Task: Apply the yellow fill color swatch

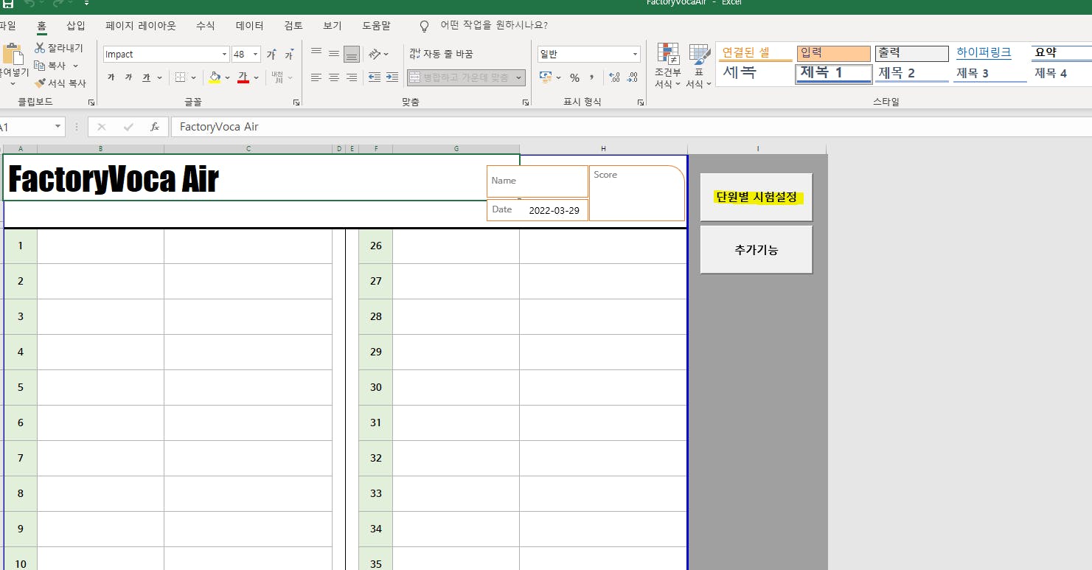Action: (x=215, y=77)
